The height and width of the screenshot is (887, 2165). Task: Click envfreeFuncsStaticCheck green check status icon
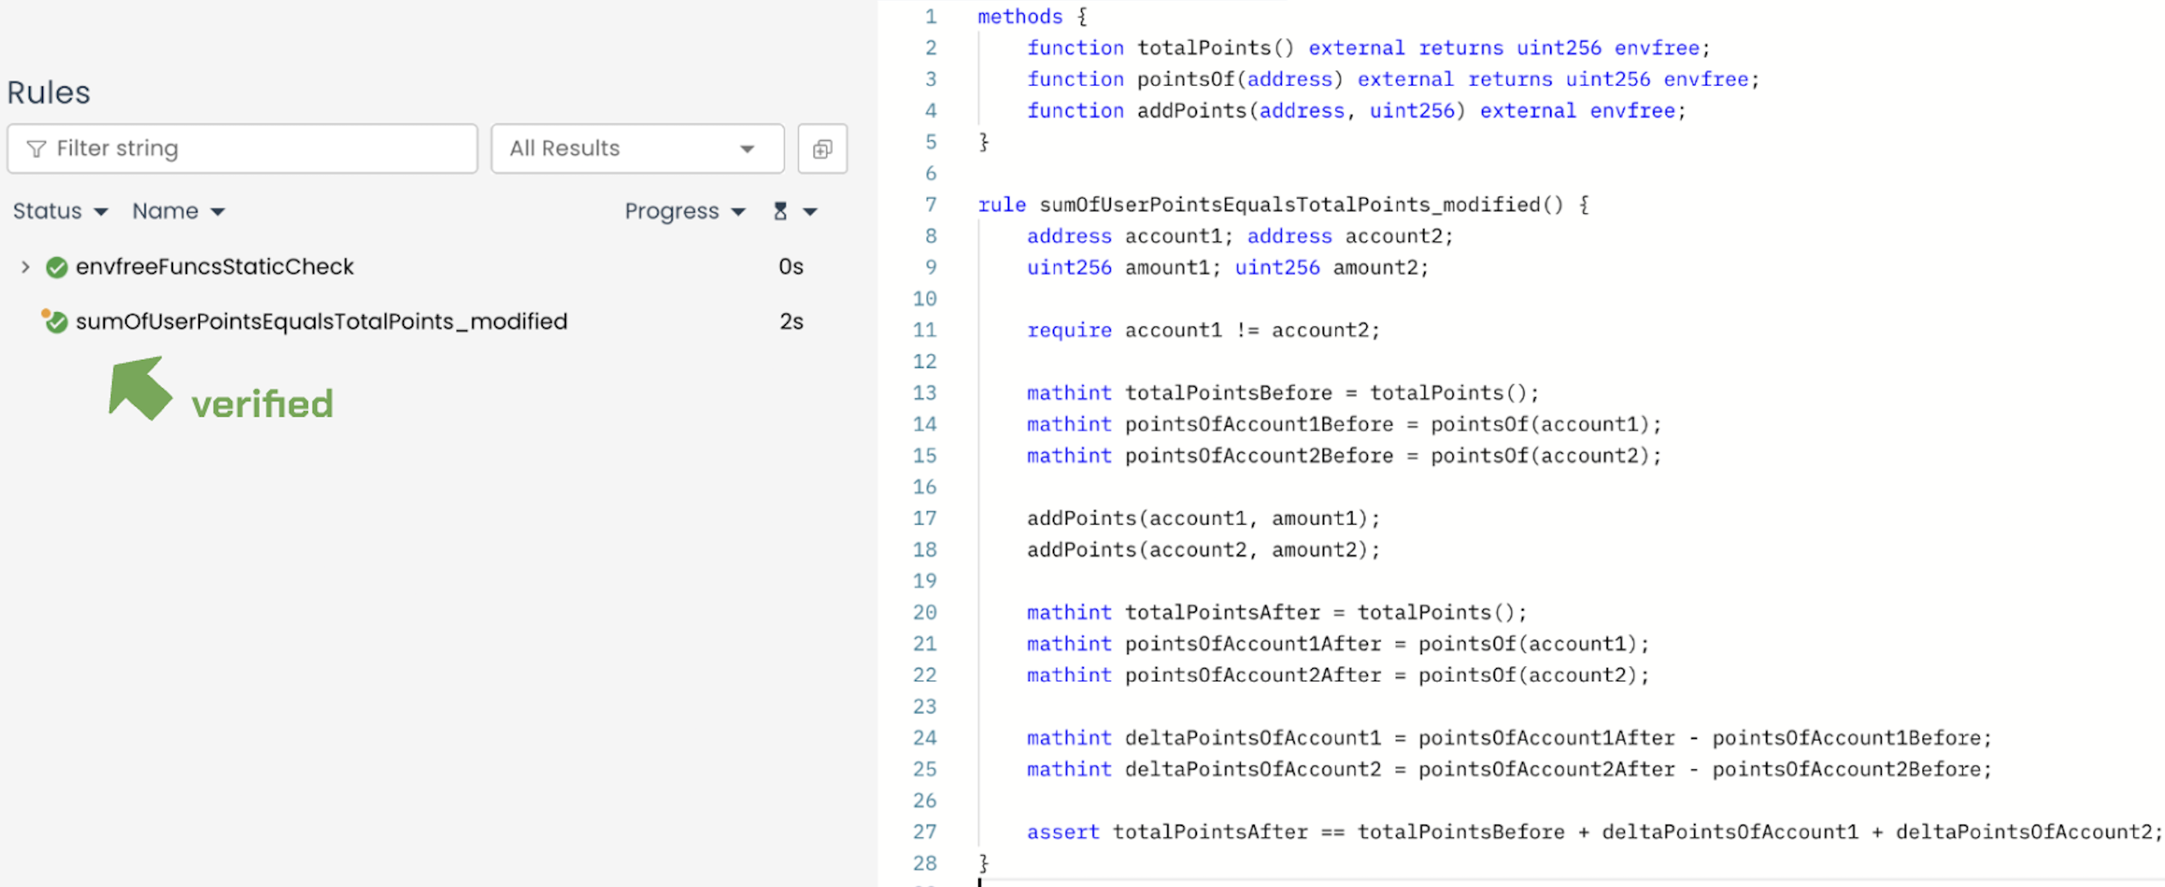[x=57, y=267]
